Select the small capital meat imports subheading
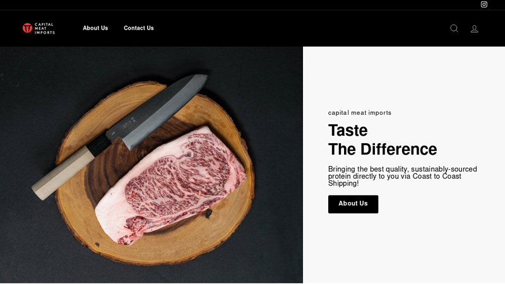The image size is (505, 284). (359, 113)
